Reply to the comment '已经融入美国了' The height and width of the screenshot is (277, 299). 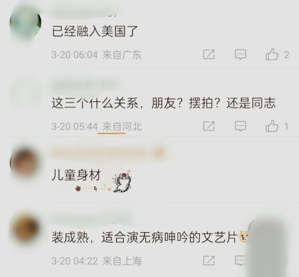(241, 55)
